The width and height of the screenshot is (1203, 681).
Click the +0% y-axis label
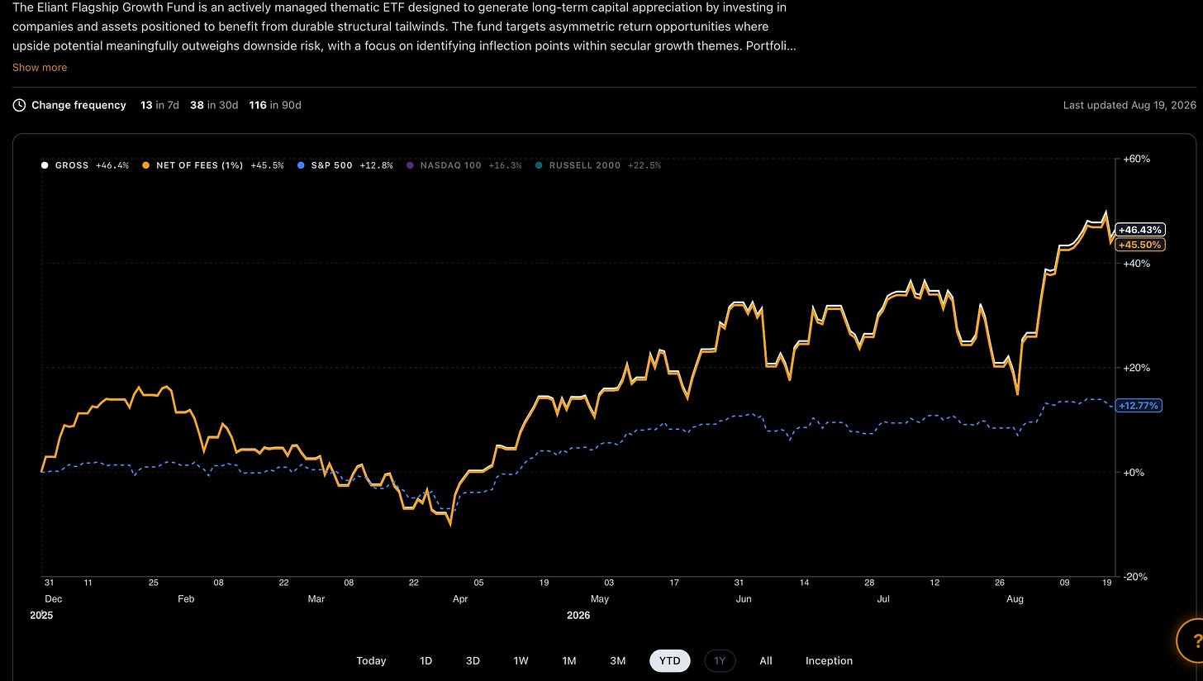tap(1134, 473)
